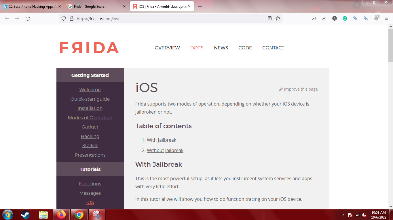Switch to Firefox taskbar button
Screen dimensions: 393x220
[x=61, y=215]
